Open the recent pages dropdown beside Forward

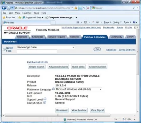point(12,8)
